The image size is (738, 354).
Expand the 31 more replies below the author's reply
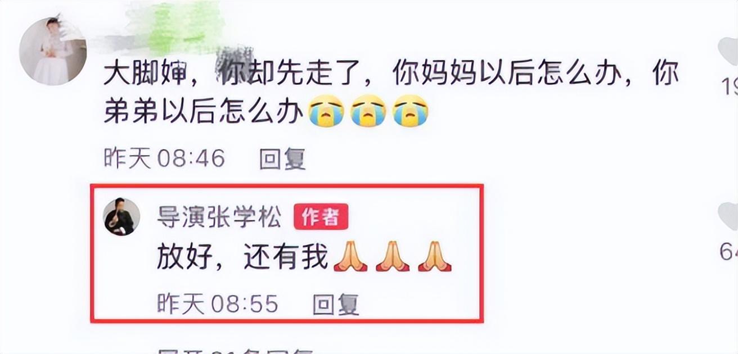[235, 350]
